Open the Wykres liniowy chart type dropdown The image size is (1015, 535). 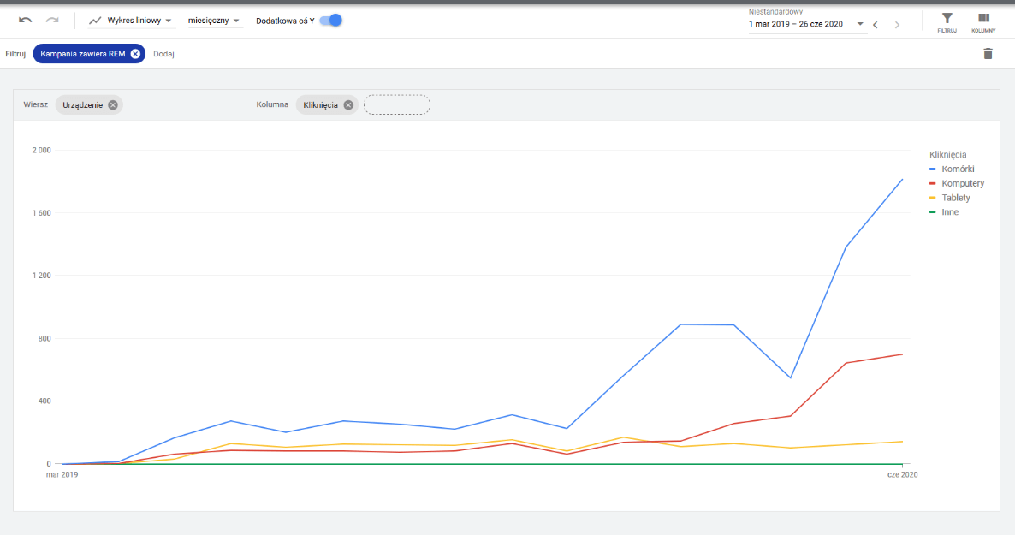tap(132, 21)
